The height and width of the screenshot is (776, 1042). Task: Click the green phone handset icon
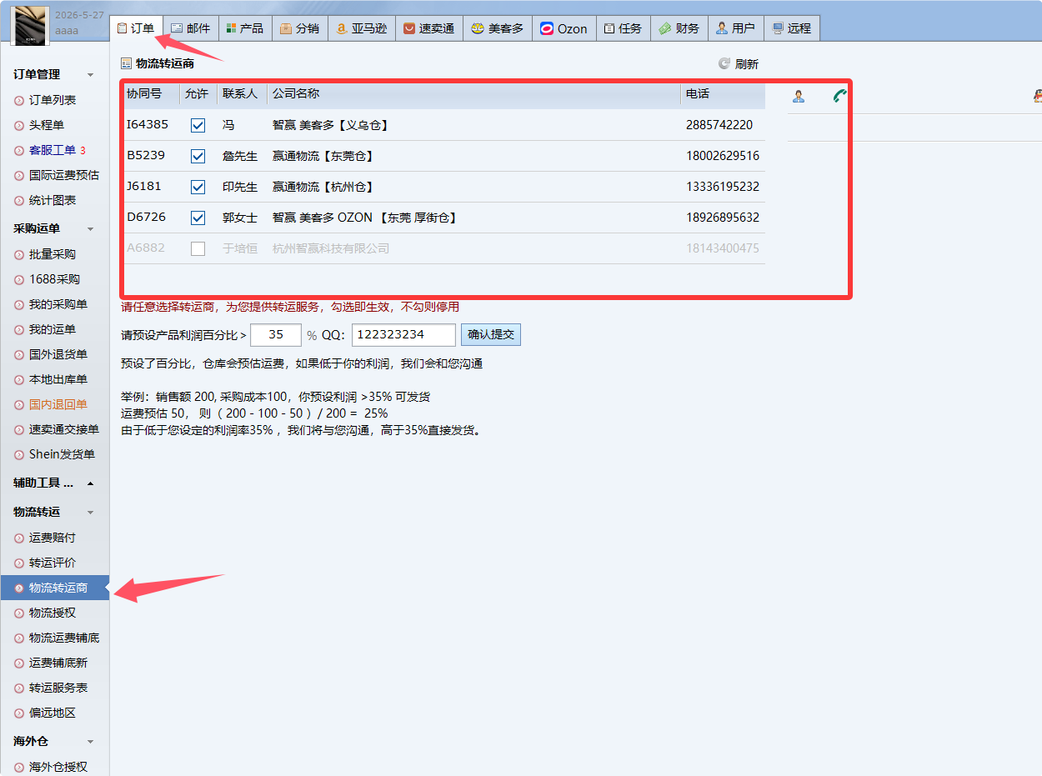839,96
